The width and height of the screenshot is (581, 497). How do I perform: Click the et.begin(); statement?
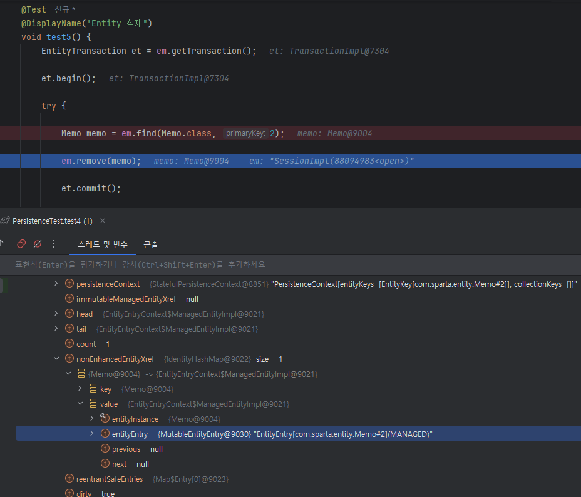68,78
